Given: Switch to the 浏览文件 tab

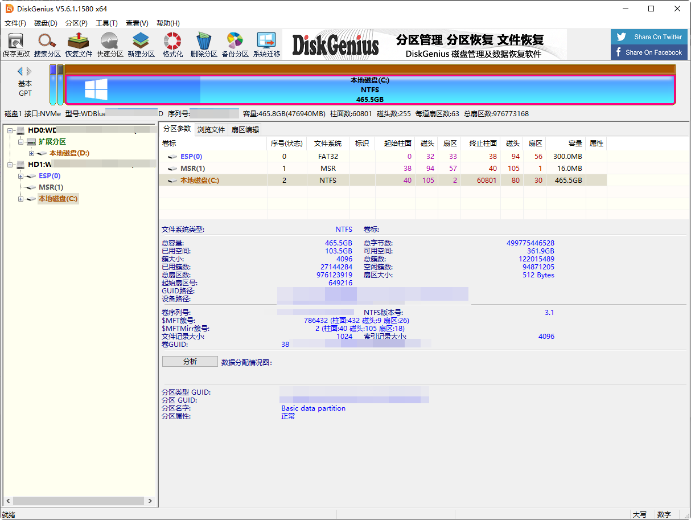Looking at the screenshot, I should click(211, 129).
